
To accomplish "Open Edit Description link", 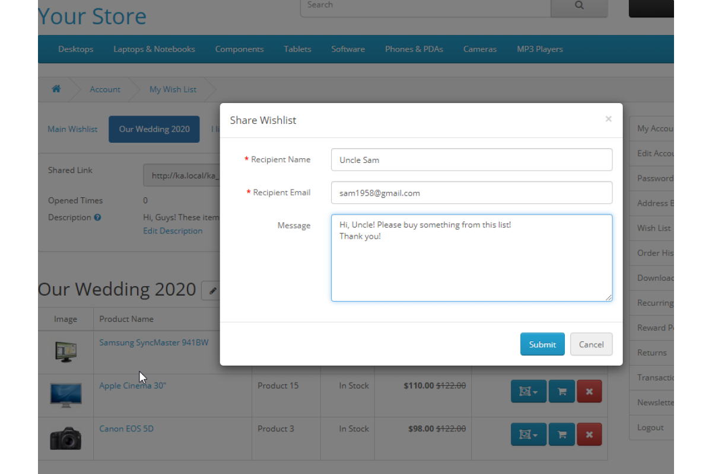I will pos(173,231).
